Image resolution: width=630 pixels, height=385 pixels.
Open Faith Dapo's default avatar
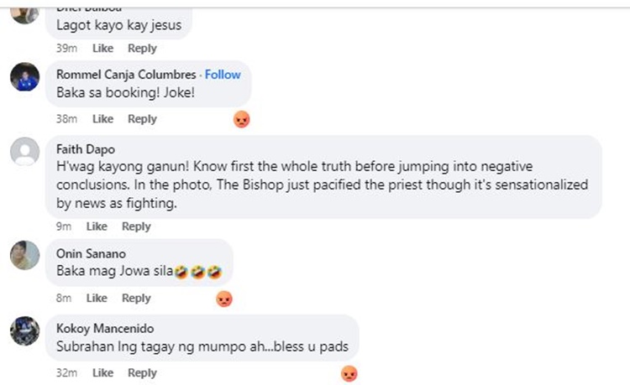(25, 152)
